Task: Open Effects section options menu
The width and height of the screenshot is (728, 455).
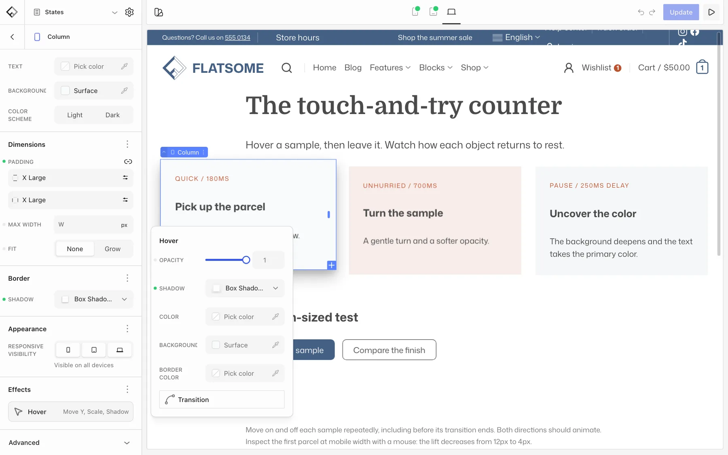Action: (x=127, y=389)
